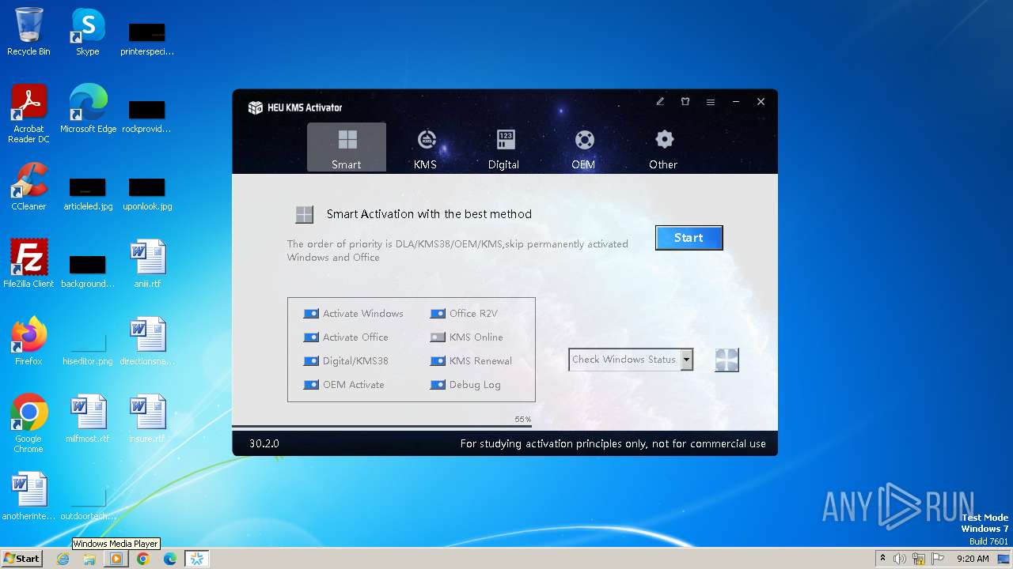Click the Windows icon beside Smart Activation heading
The height and width of the screenshot is (569, 1013).
[305, 214]
